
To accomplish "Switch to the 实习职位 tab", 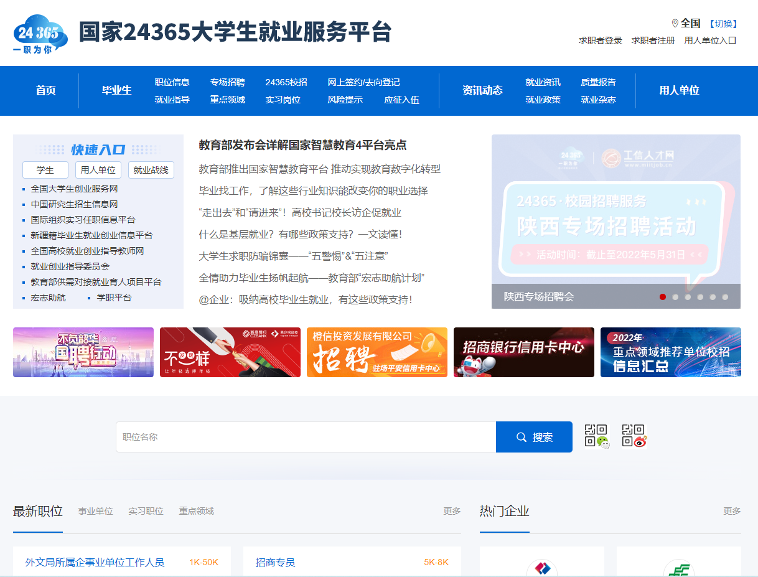I will [146, 511].
